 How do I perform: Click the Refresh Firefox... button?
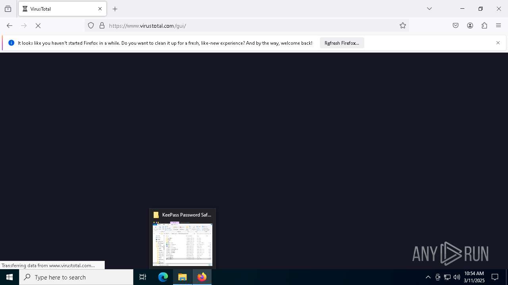[342, 43]
